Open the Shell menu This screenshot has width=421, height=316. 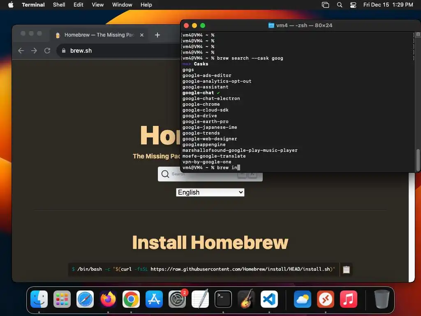pos(59,5)
